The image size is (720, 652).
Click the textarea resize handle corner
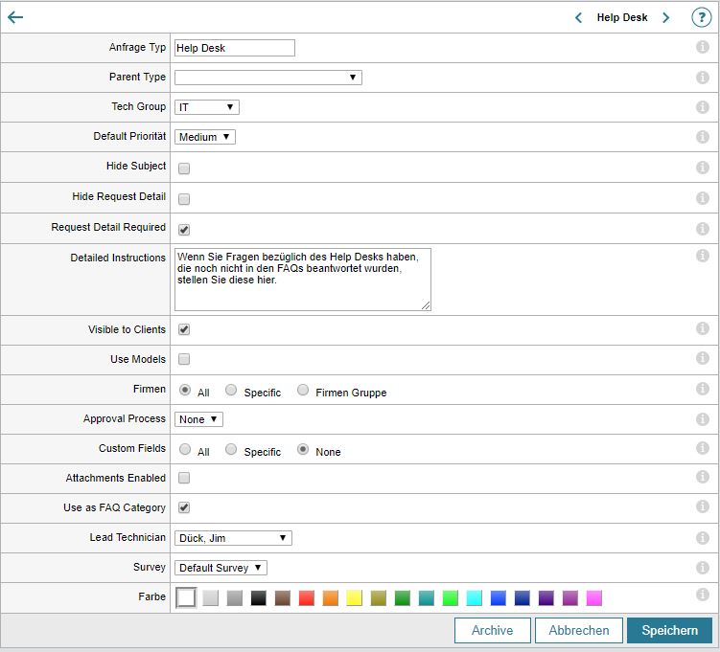point(426,305)
